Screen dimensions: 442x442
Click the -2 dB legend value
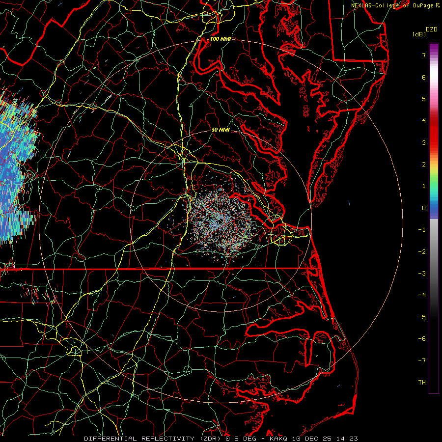point(422,252)
